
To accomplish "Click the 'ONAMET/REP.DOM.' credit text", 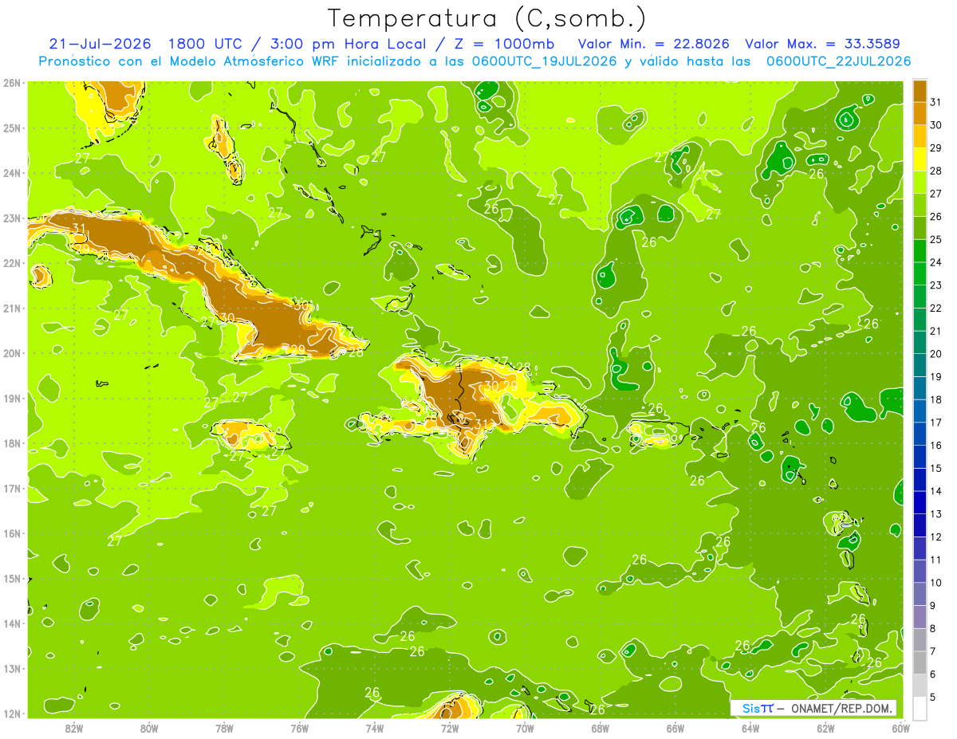I will pos(841,708).
